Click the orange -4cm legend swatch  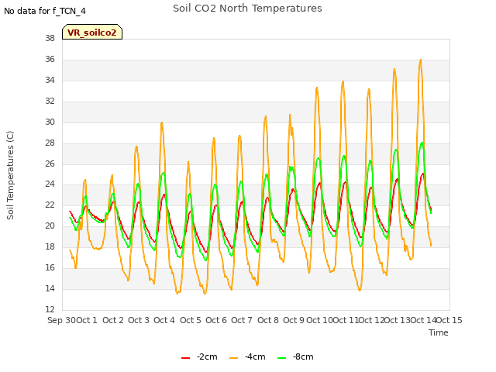click(233, 358)
